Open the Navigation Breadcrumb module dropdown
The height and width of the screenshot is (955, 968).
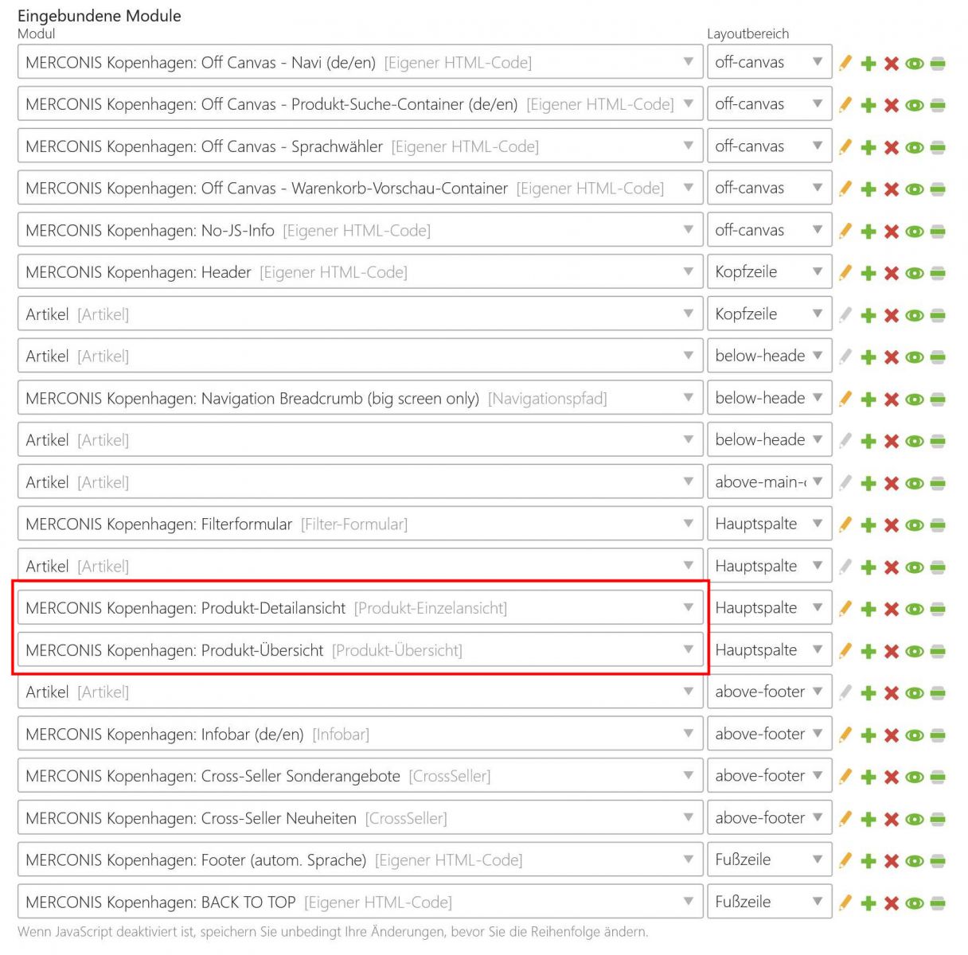360,398
